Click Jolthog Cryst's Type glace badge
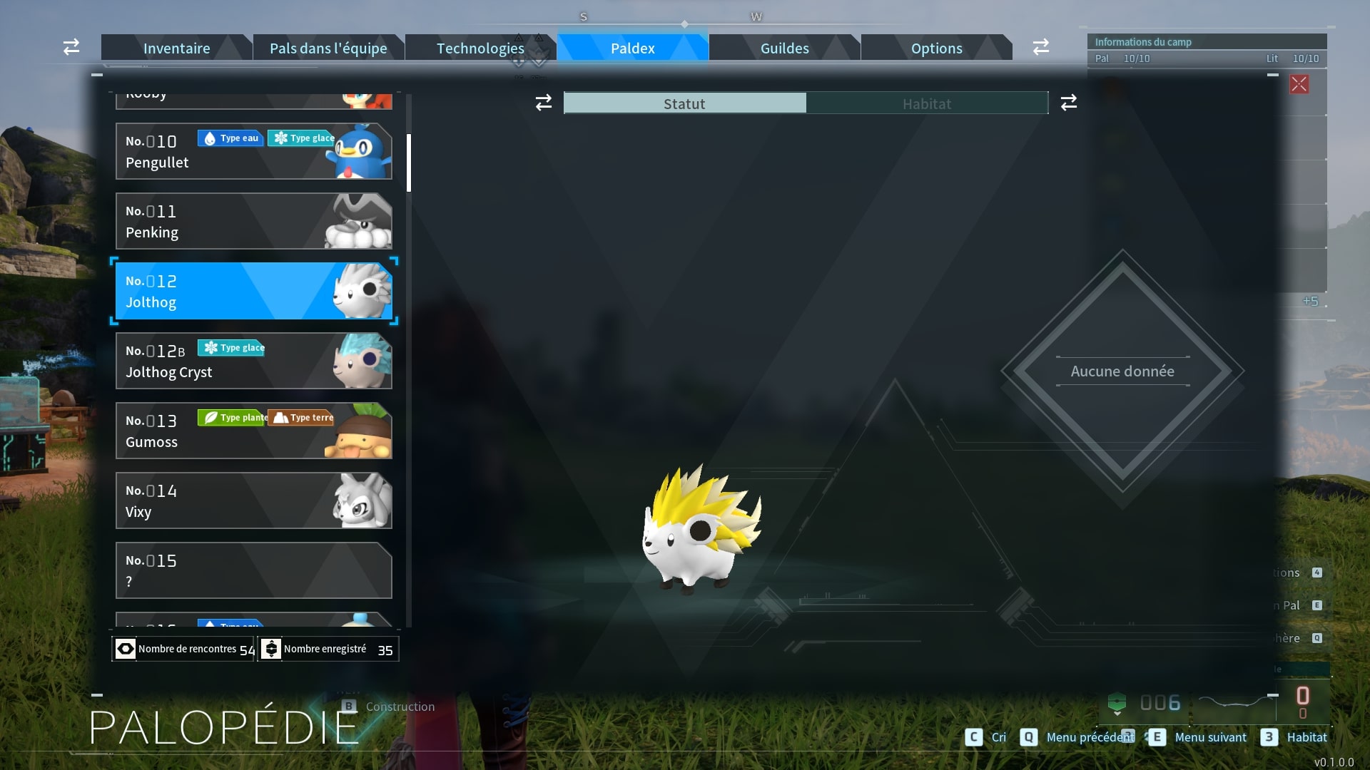Image resolution: width=1370 pixels, height=770 pixels. click(231, 348)
